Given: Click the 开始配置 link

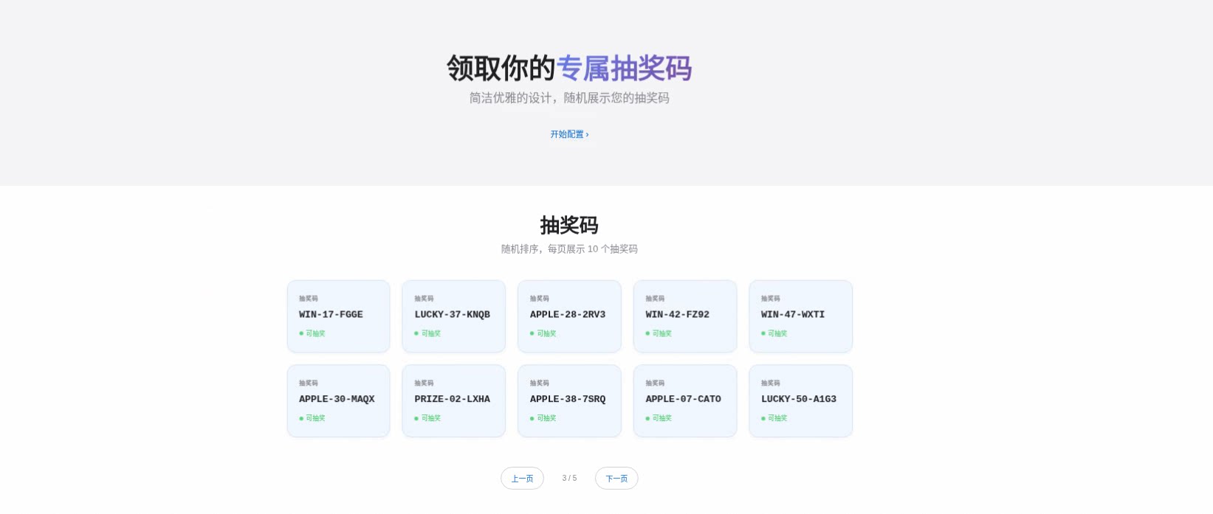Looking at the screenshot, I should [x=568, y=134].
